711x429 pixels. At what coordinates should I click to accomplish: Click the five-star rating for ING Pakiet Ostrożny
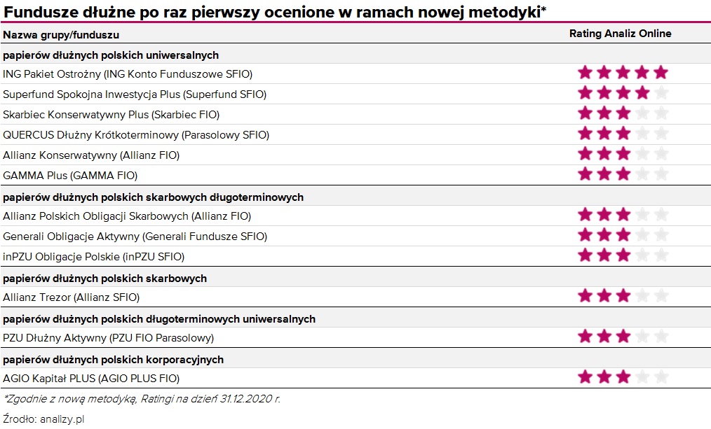tap(623, 72)
